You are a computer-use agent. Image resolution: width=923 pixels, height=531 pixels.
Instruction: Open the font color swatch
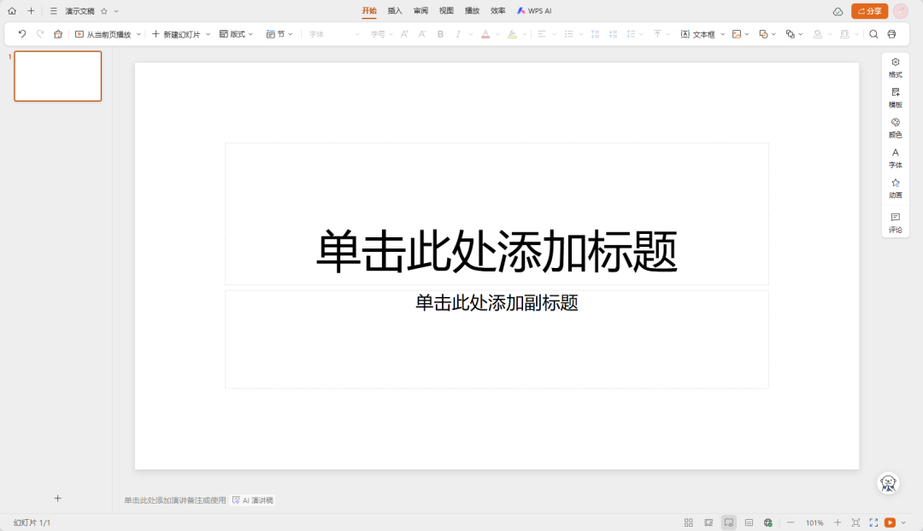click(x=485, y=34)
